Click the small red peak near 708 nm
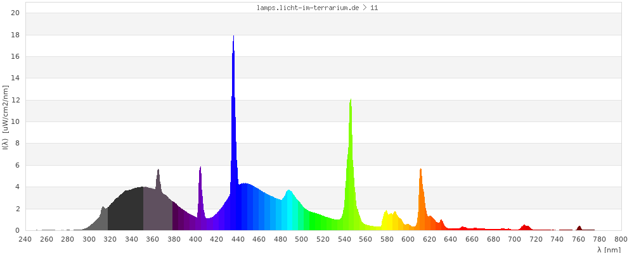The image size is (634, 253). [525, 228]
